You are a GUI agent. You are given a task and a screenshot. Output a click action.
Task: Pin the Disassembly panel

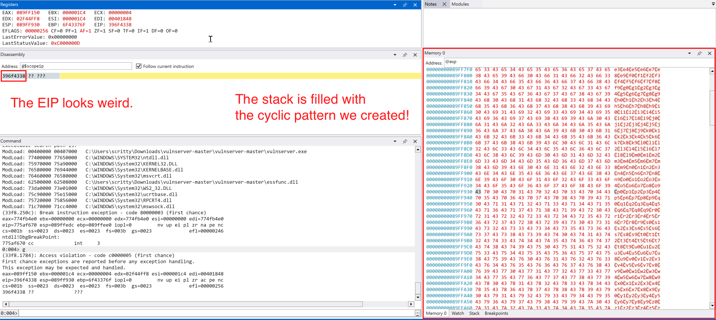click(405, 55)
